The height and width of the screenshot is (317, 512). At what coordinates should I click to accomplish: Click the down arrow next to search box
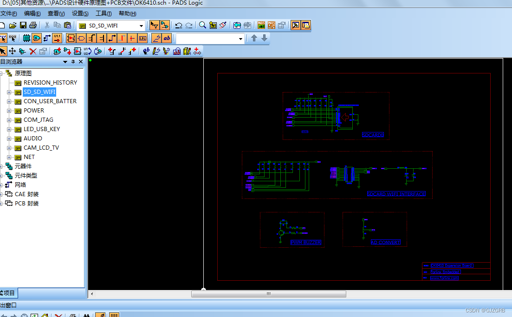(265, 38)
